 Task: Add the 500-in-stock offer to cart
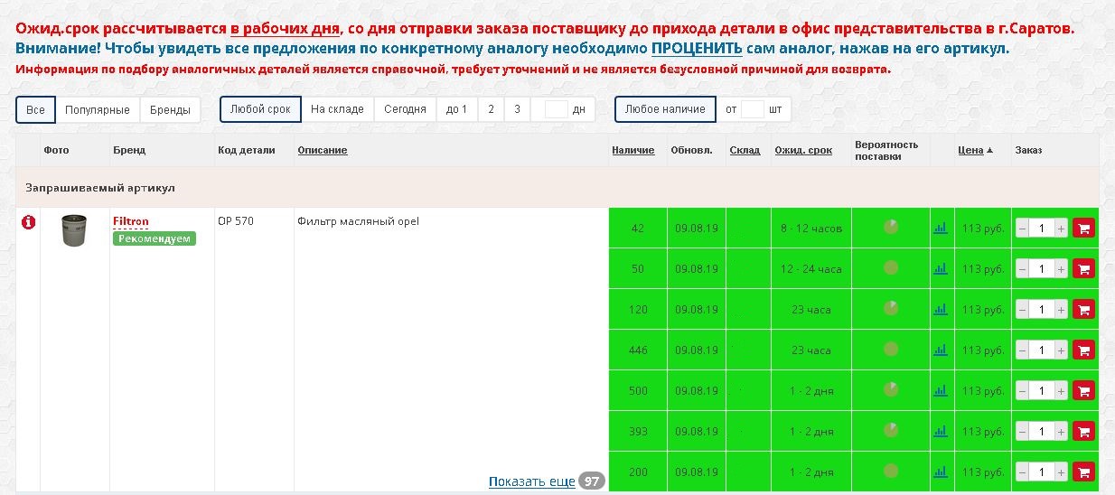(x=1083, y=391)
